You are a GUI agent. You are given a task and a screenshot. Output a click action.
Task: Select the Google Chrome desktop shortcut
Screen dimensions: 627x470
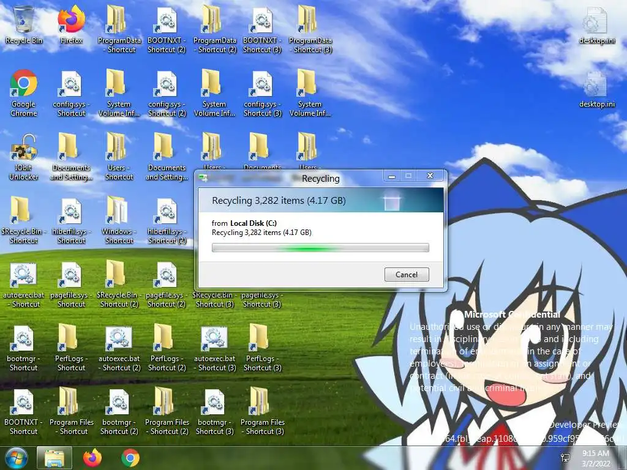(x=24, y=94)
